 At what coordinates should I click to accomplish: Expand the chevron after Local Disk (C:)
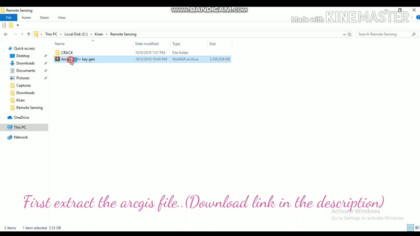[x=91, y=34]
